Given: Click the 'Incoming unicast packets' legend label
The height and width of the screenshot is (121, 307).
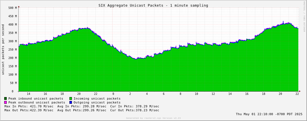Looking at the screenshot, I should tap(97, 99).
